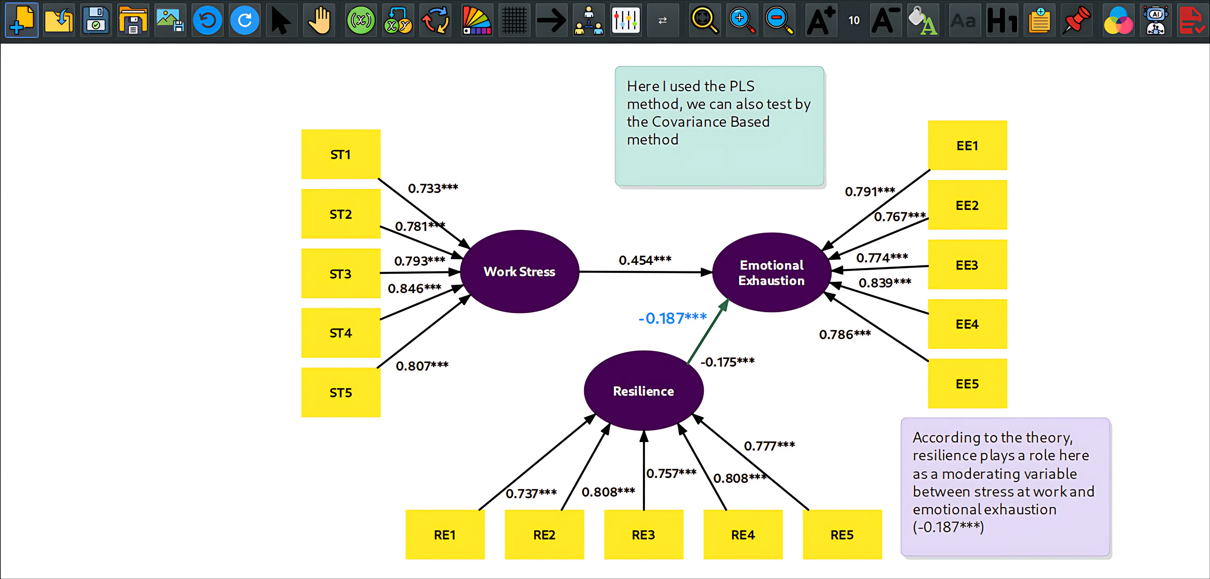Image resolution: width=1210 pixels, height=579 pixels.
Task: Select the EE2 indicator box
Action: (968, 205)
